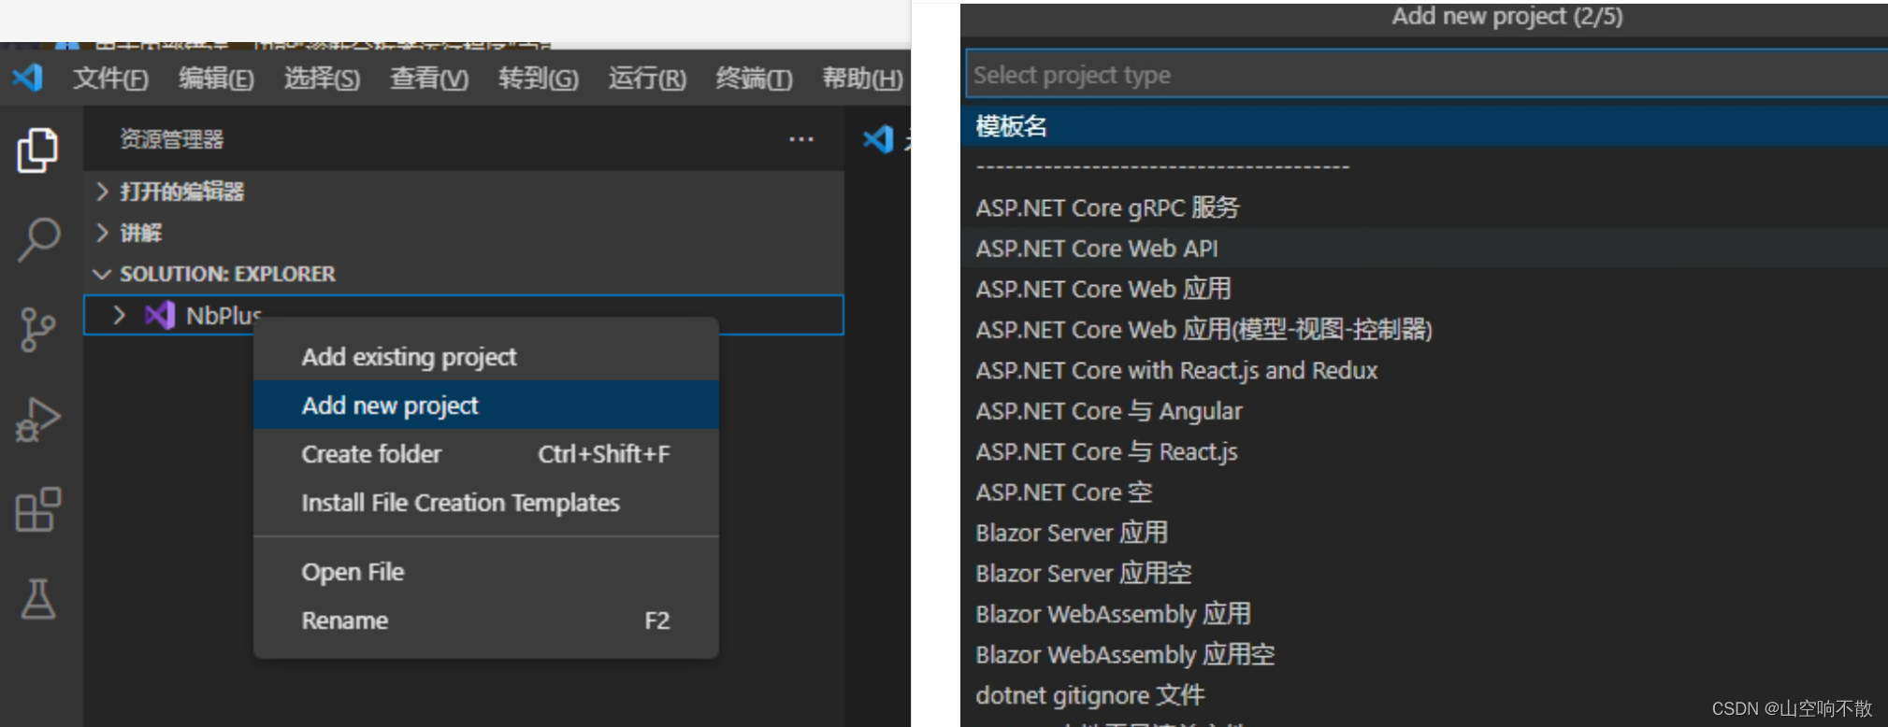Screen dimensions: 1888x727
Task: Open the 运行(R) menu
Action: click(x=647, y=78)
